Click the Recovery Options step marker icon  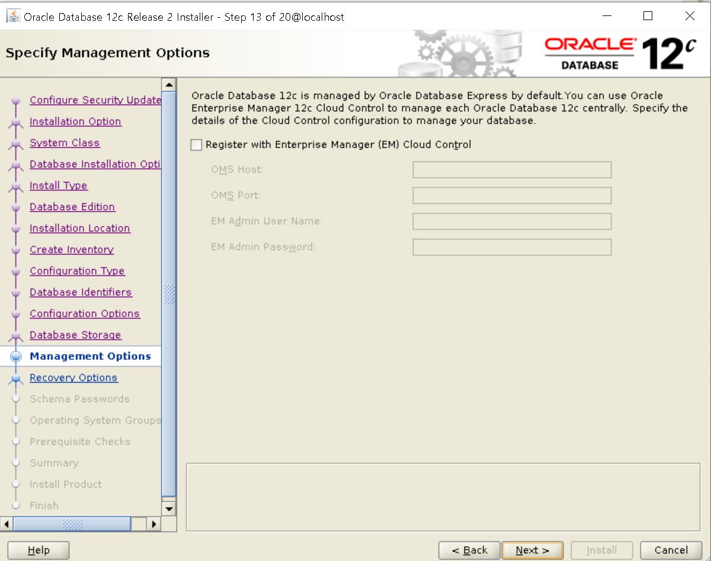pyautogui.click(x=17, y=378)
